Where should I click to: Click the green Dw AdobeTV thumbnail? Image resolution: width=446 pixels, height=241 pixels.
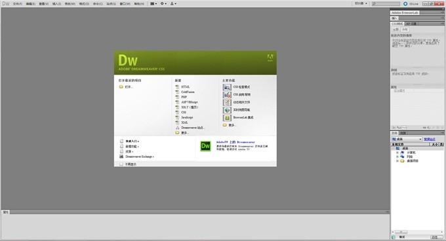click(x=205, y=146)
